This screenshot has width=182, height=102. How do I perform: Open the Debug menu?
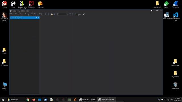27,14
